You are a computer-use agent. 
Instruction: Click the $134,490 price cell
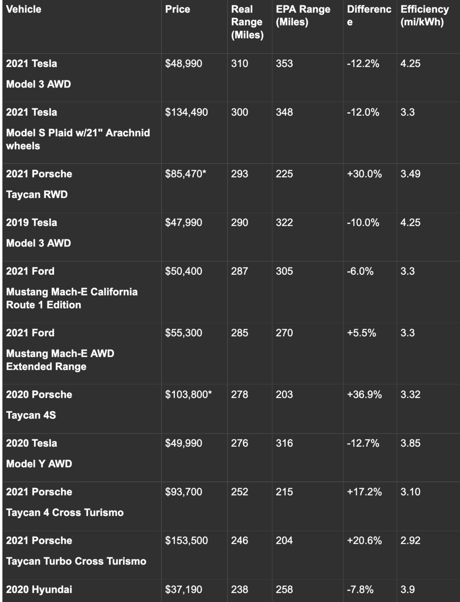point(186,112)
